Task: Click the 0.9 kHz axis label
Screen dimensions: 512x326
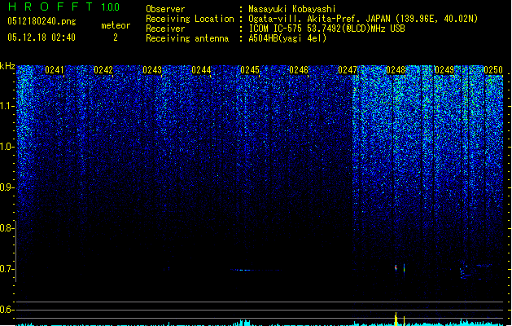Action: pos(7,187)
